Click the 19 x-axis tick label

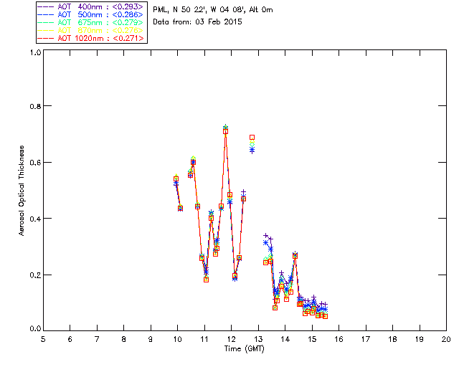click(420, 339)
